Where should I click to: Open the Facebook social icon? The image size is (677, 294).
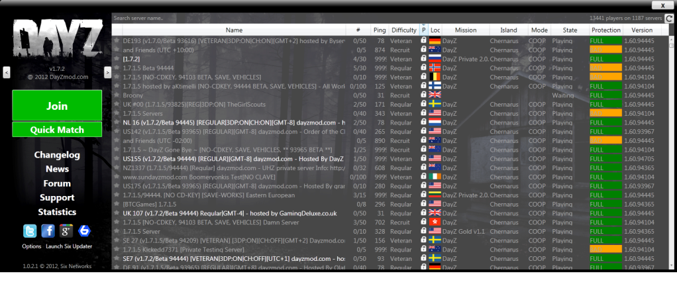tap(48, 230)
